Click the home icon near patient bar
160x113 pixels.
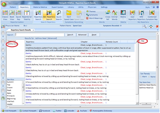(x=151, y=26)
